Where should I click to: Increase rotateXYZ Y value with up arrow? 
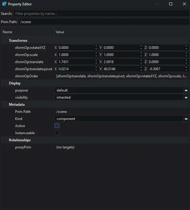(x=141, y=46)
